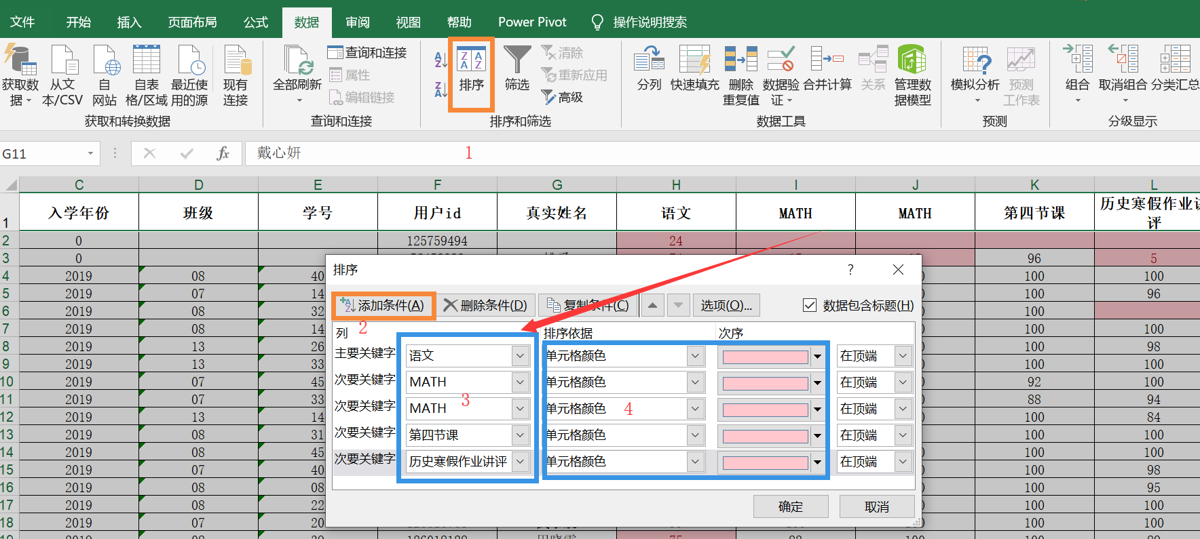Open 在顶端 dropdown in 历史寒假作业讲评 row
Screen dimensions: 1200x539
click(x=903, y=461)
